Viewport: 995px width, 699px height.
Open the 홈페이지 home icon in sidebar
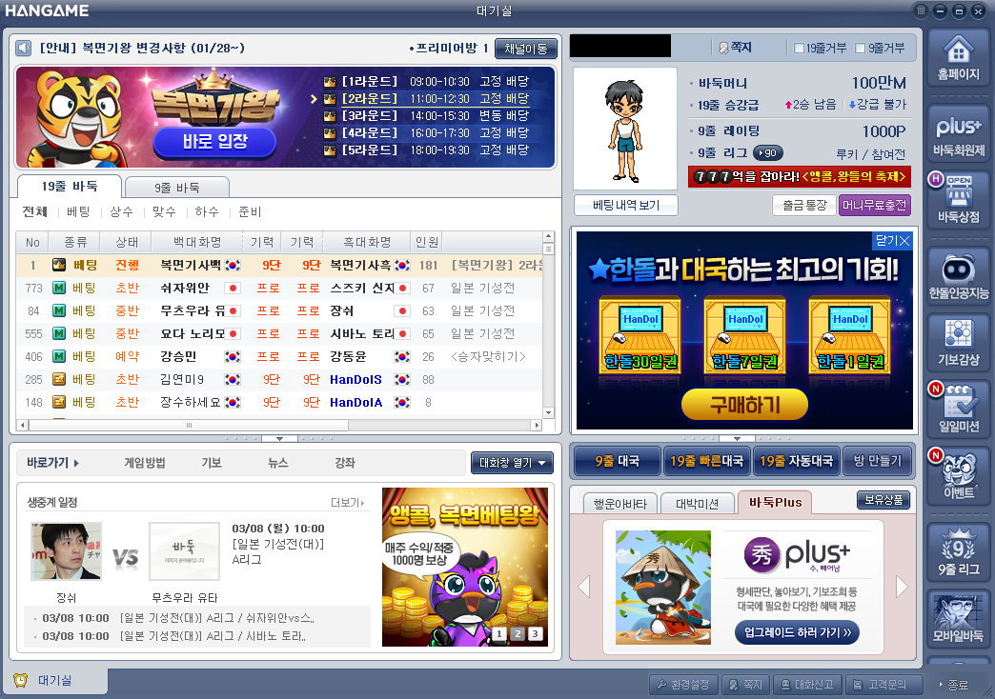958,58
